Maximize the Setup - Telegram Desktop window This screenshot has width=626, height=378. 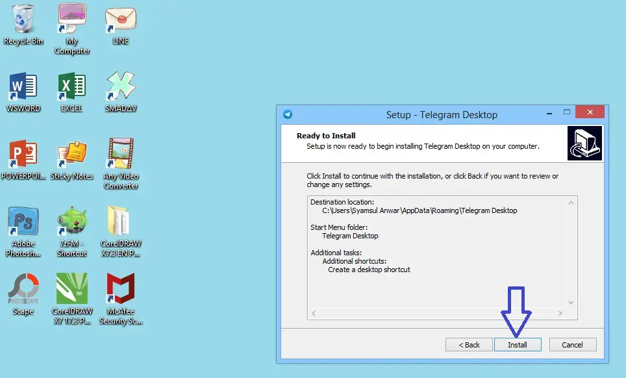pos(566,112)
